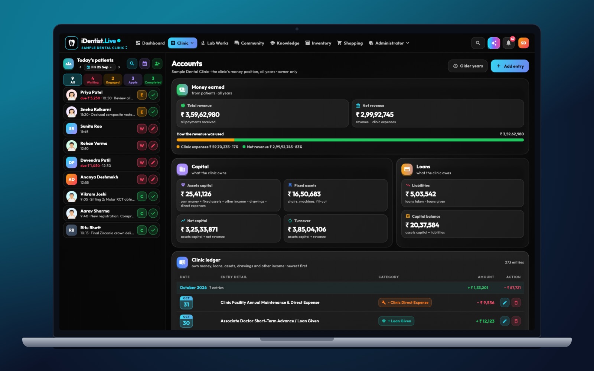Open the Shopping menu link
This screenshot has height=371, width=594.
point(350,43)
